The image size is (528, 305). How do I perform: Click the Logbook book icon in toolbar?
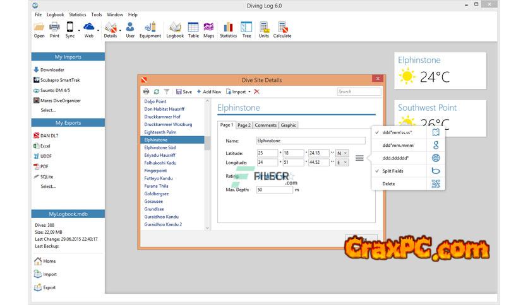[175, 29]
